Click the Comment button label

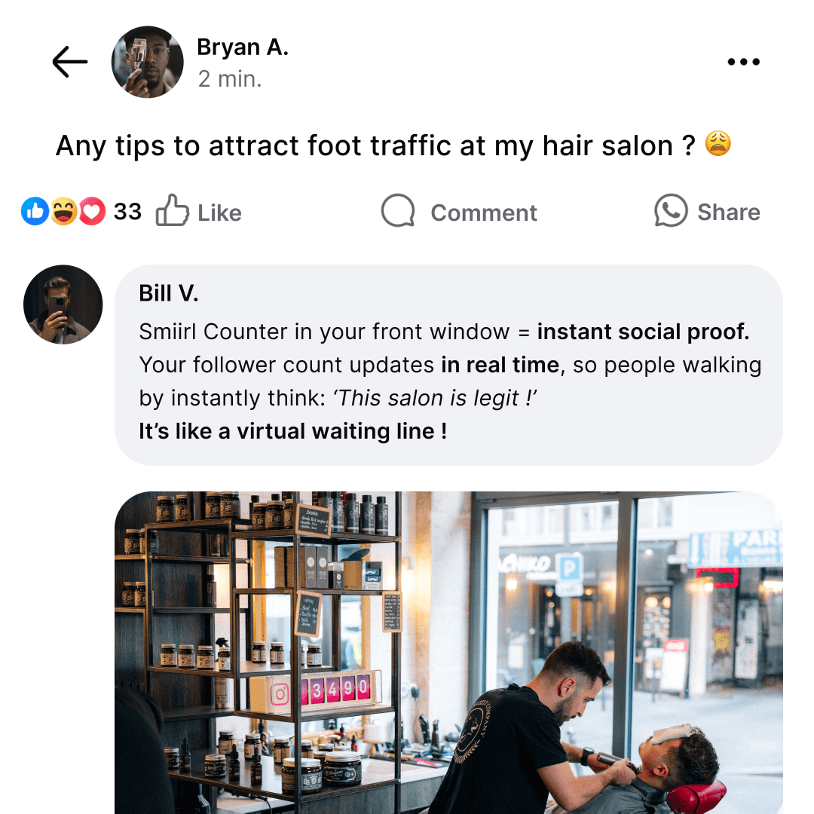[484, 213]
